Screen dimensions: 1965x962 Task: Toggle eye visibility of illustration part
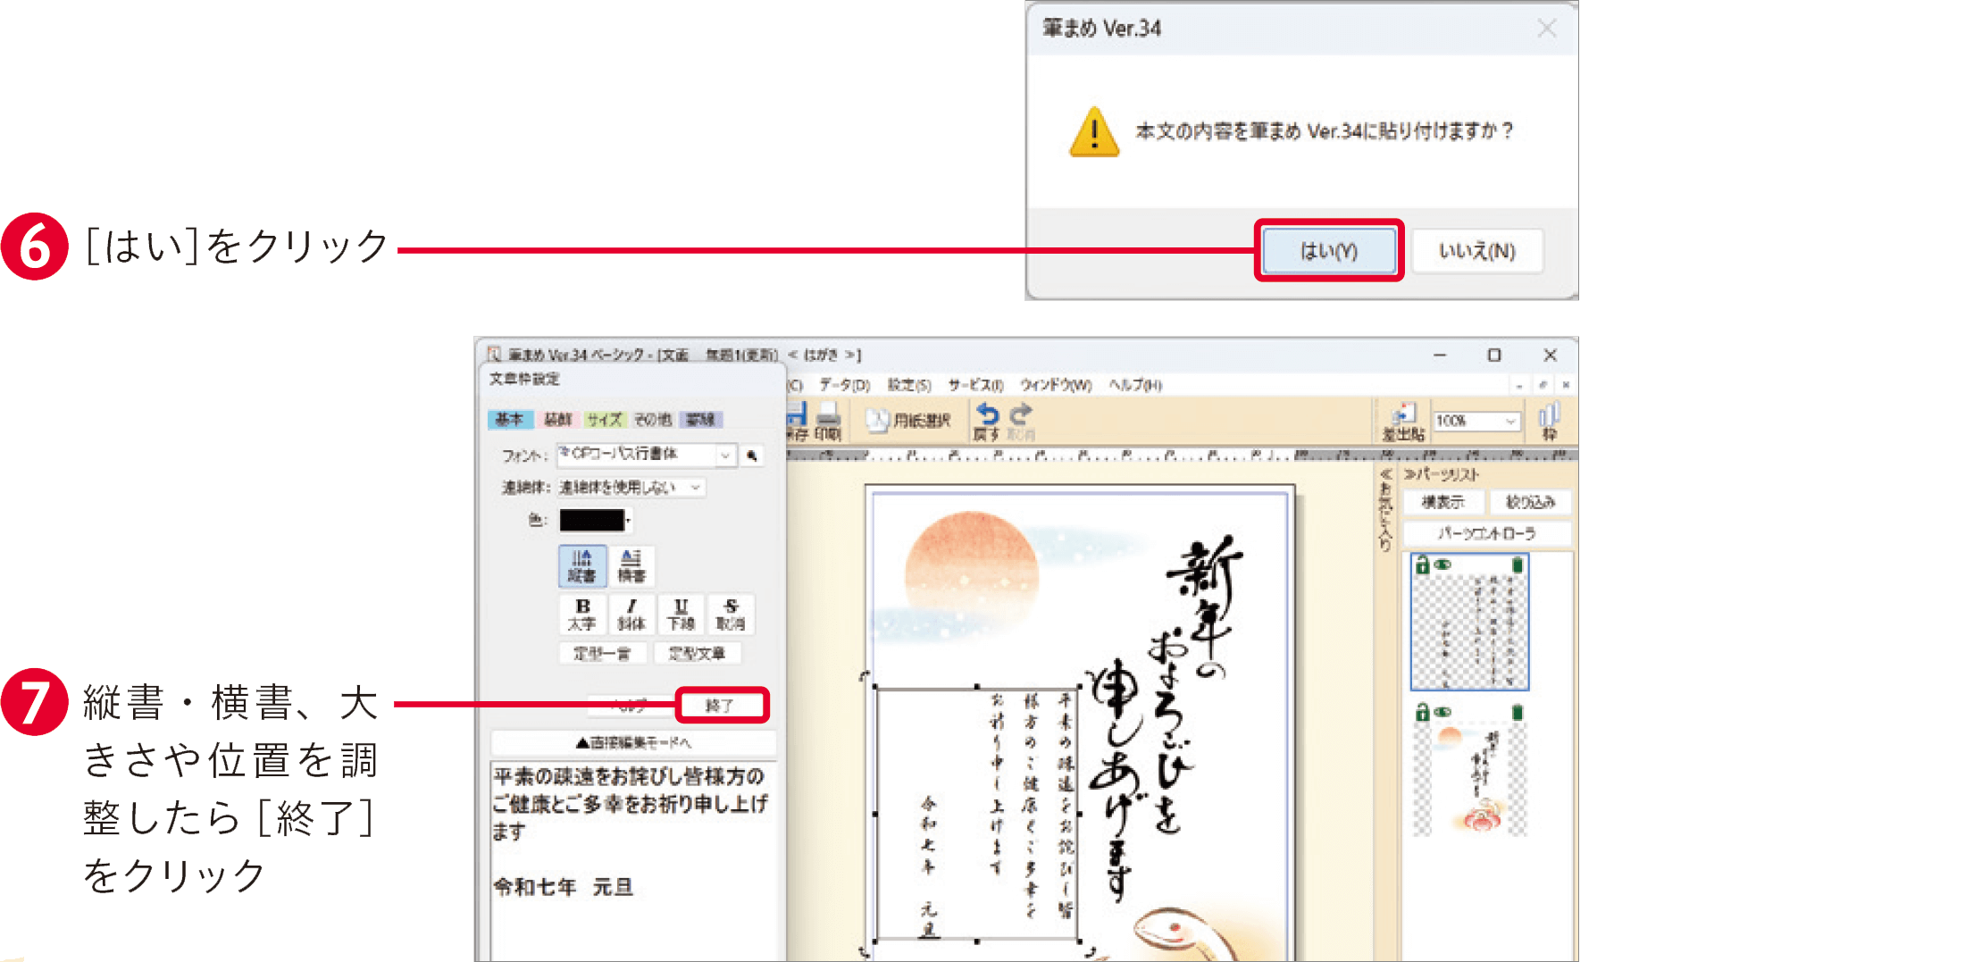click(1442, 713)
